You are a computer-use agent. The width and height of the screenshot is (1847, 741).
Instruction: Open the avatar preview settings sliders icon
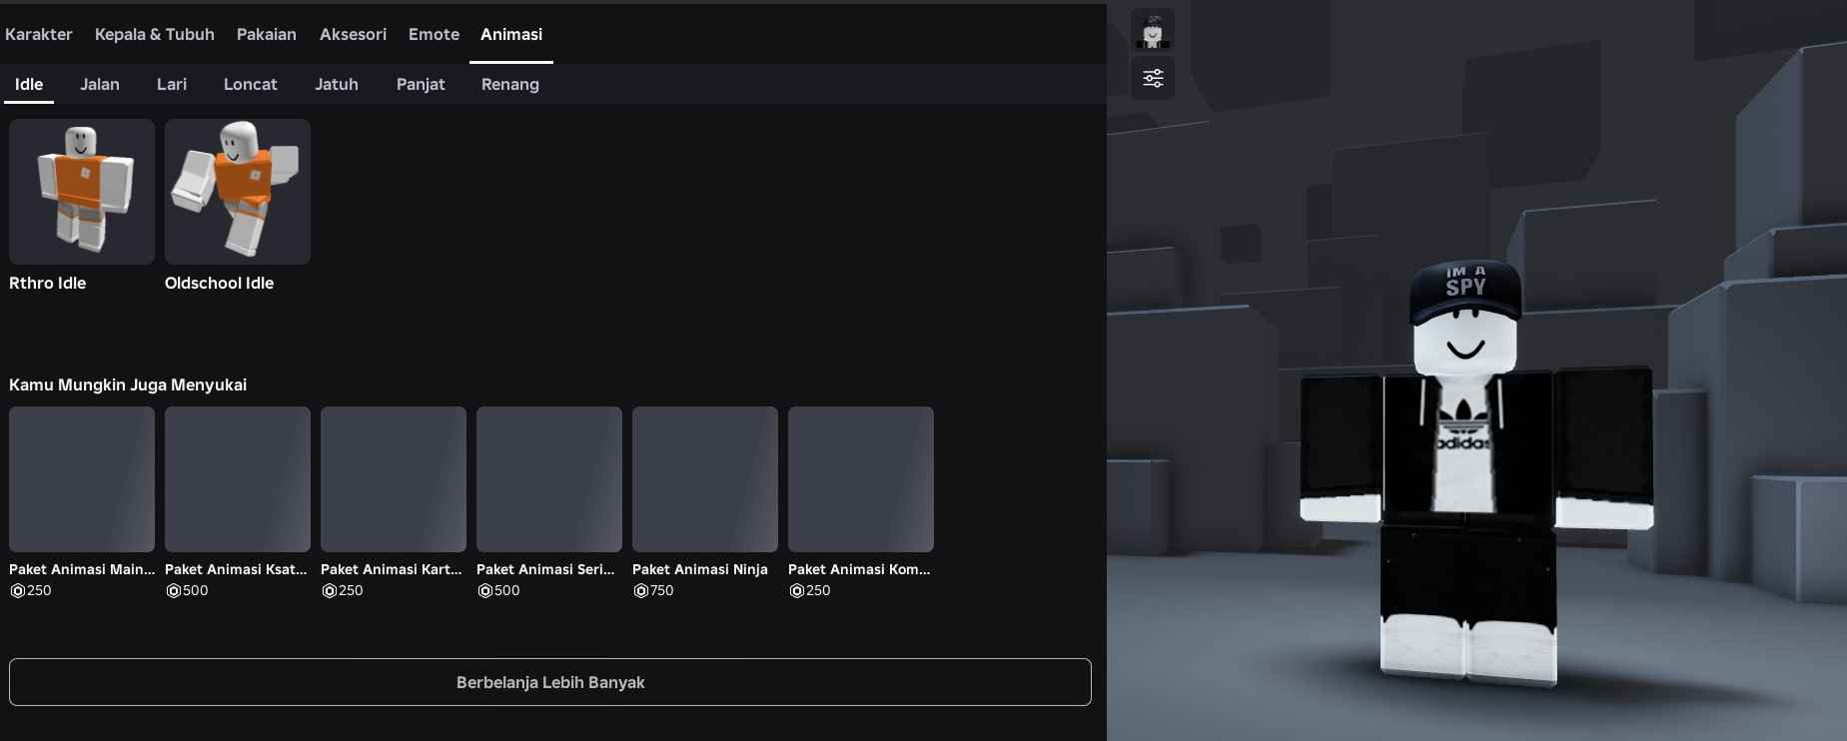1153,78
